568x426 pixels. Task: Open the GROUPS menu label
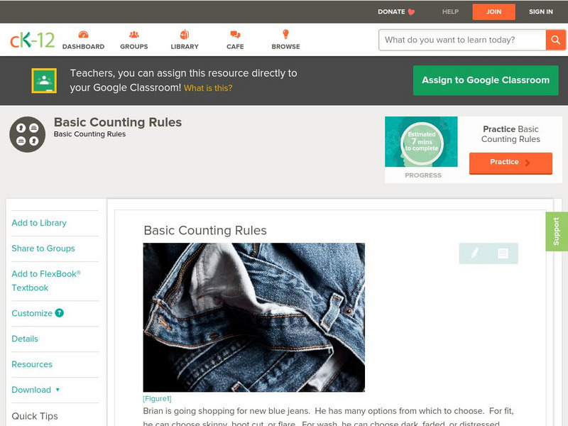pos(134,47)
